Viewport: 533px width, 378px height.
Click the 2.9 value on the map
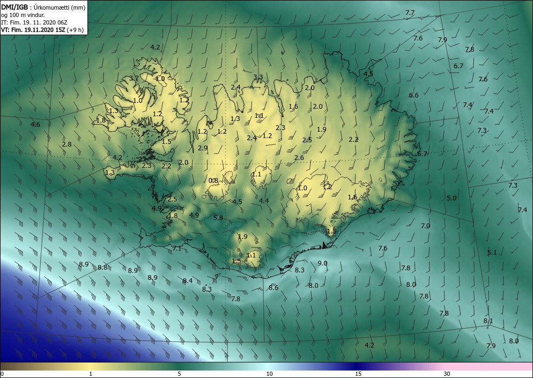tap(203, 148)
